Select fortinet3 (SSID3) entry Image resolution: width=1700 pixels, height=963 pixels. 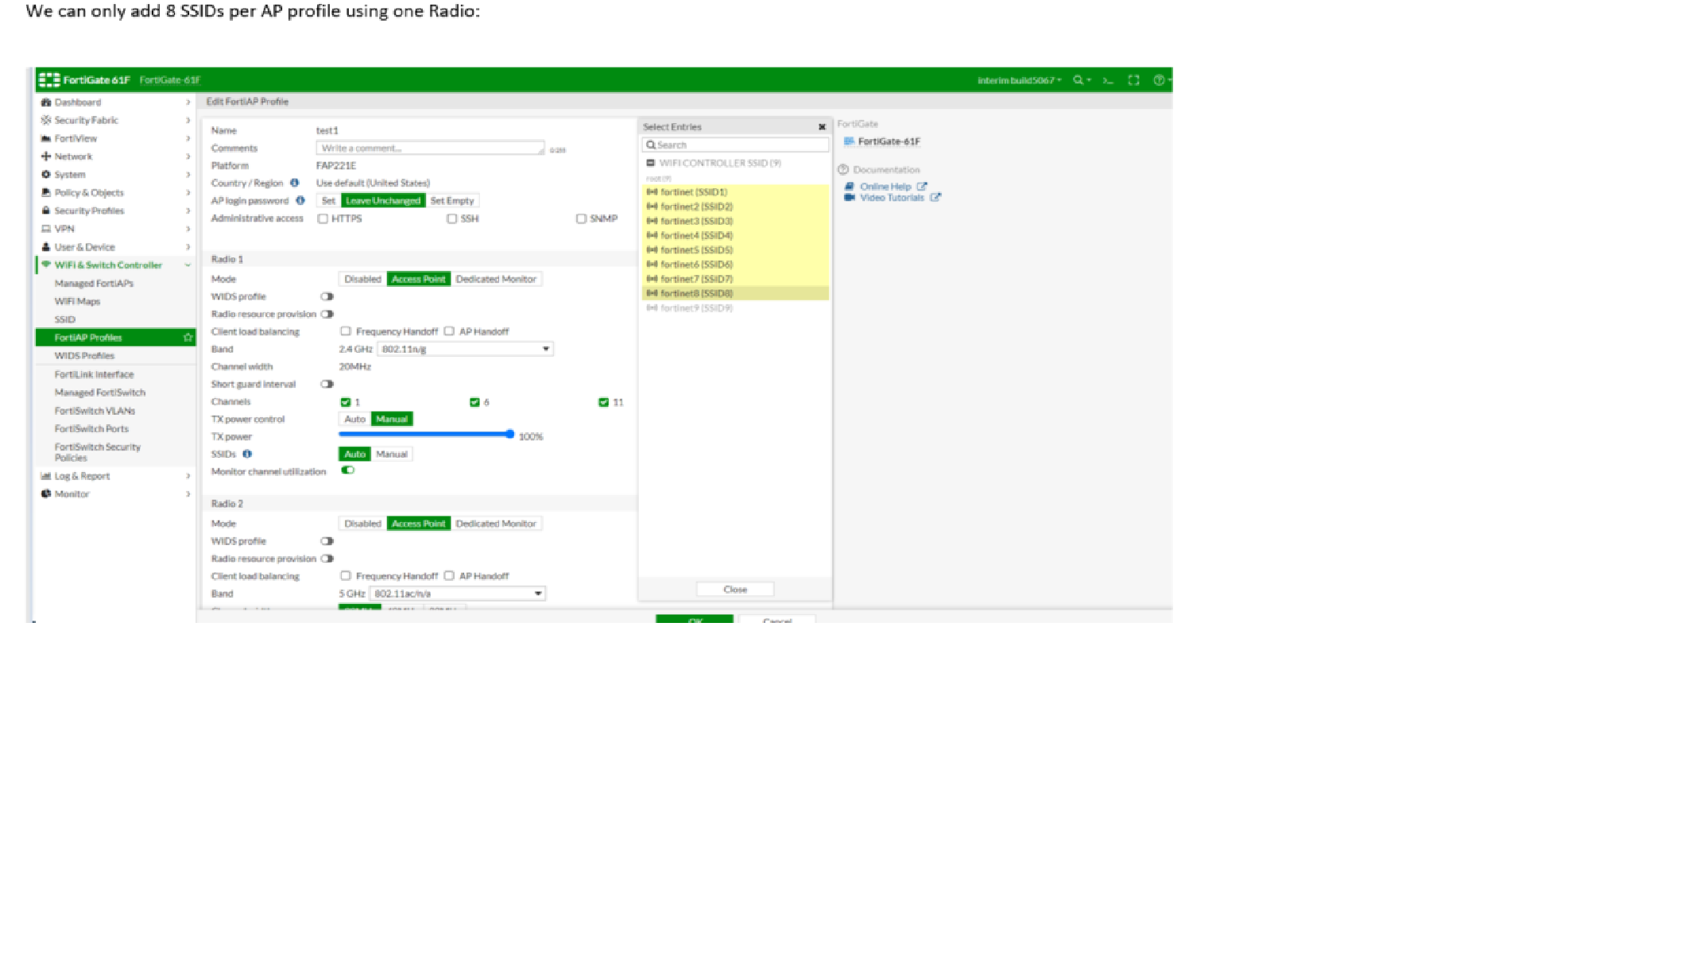click(696, 222)
